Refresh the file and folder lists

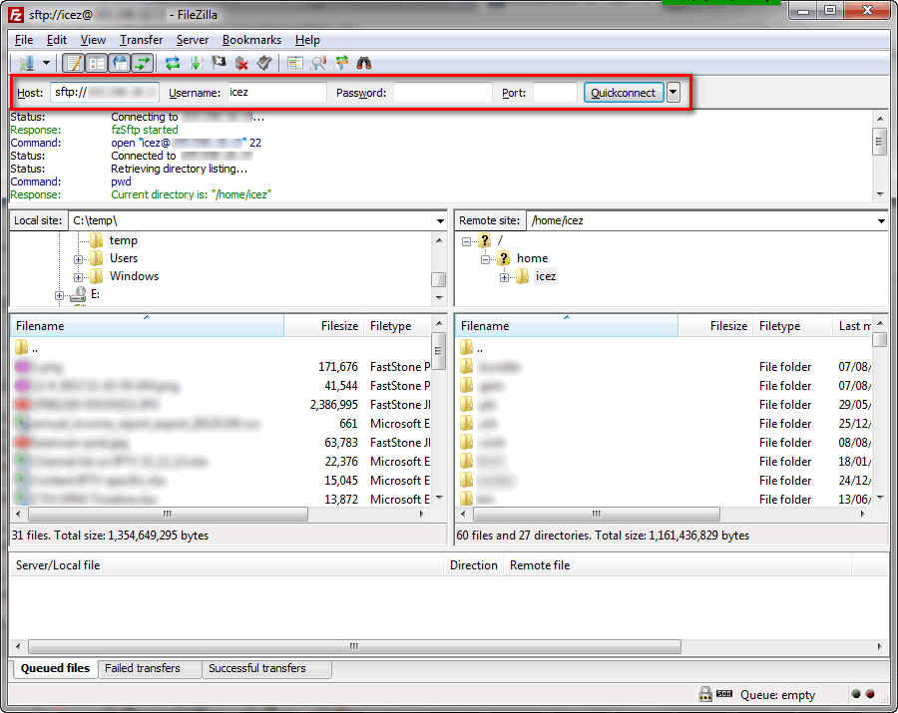tap(173, 63)
